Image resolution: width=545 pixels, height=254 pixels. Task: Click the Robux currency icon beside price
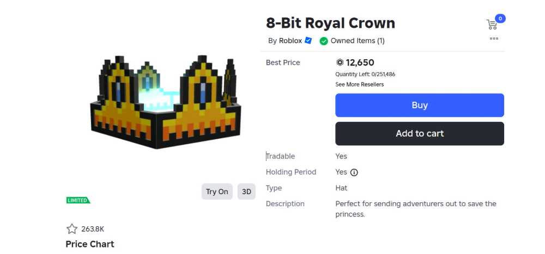pos(340,63)
